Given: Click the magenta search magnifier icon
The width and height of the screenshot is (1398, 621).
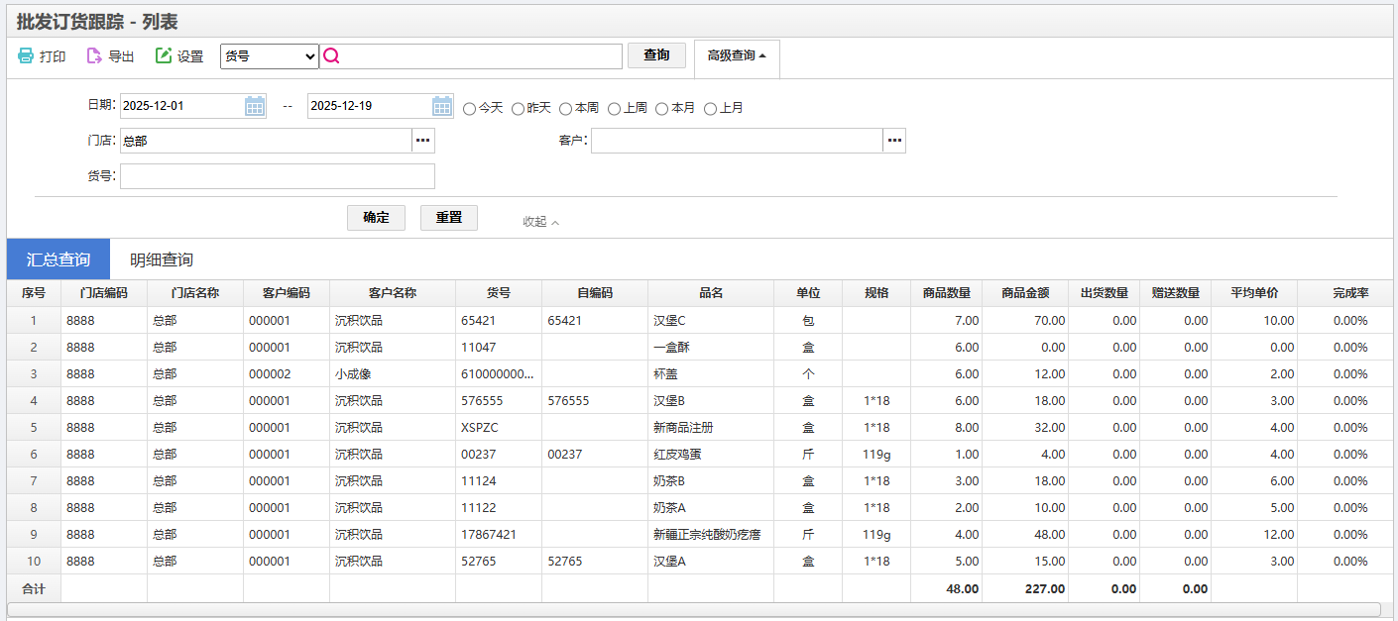Looking at the screenshot, I should coord(331,56).
